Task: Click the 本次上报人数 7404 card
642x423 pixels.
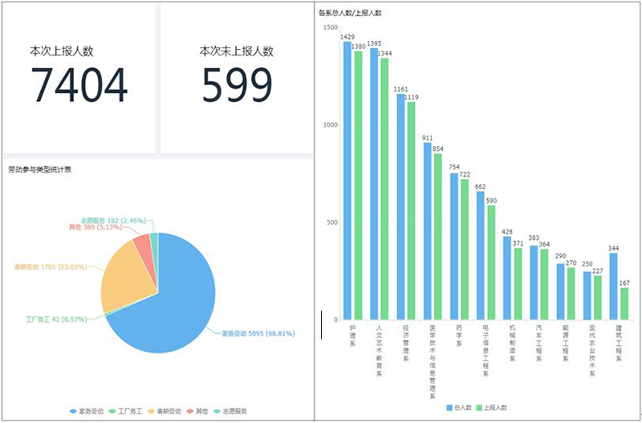Action: [79, 78]
